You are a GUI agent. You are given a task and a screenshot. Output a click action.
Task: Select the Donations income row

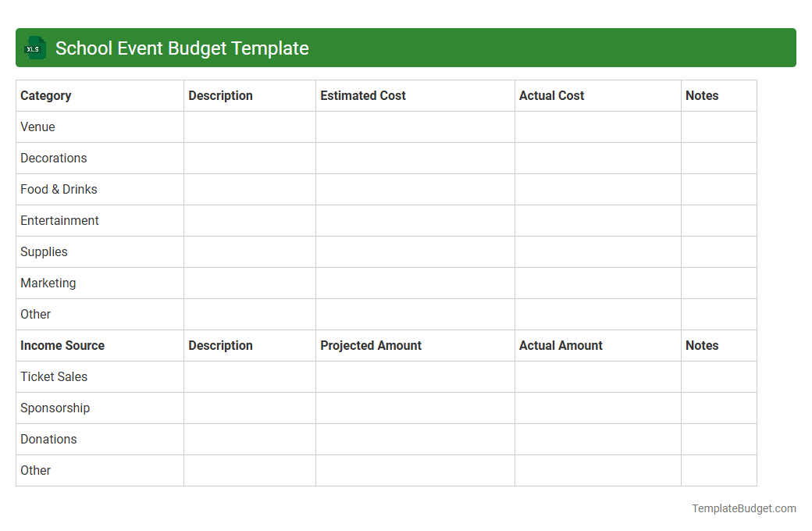coord(48,439)
